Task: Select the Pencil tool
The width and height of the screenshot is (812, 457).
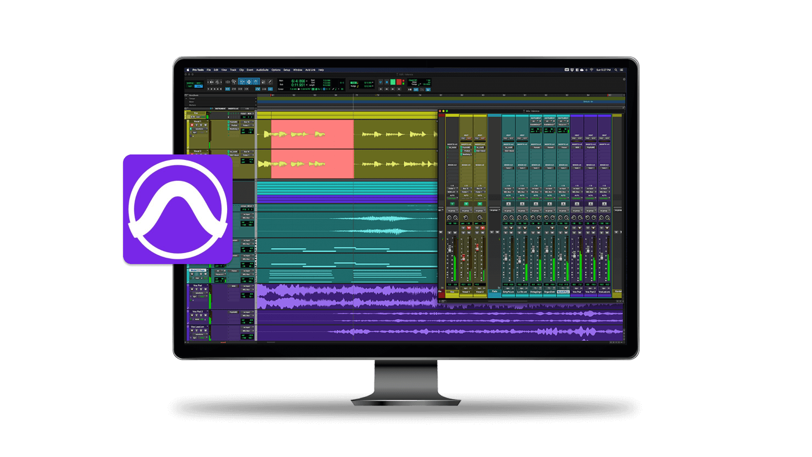Action: click(x=270, y=82)
